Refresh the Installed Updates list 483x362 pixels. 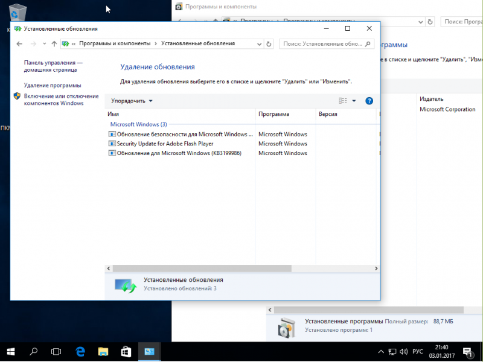tap(269, 44)
